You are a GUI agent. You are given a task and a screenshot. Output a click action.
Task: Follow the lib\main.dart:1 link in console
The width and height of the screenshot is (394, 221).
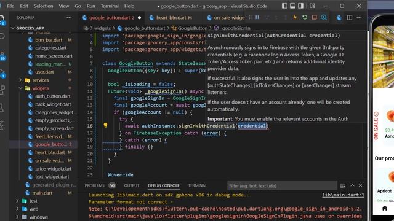344,195
